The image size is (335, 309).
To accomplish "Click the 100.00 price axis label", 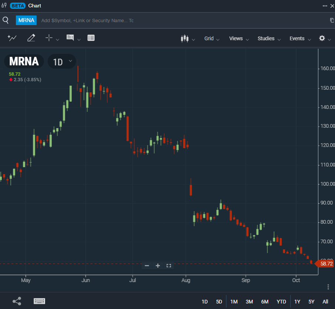I will click(x=327, y=184).
